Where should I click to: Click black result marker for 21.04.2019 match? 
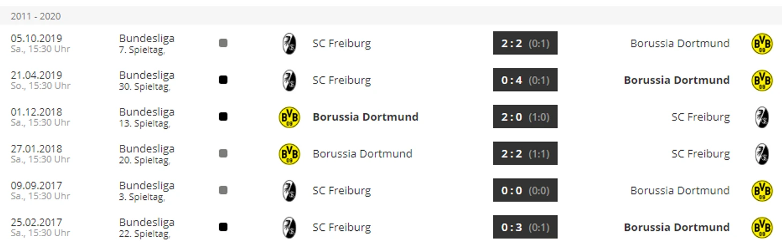[223, 80]
